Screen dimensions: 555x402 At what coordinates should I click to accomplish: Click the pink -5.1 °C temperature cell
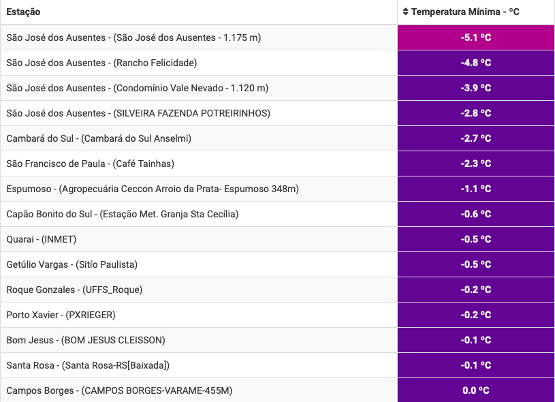click(475, 37)
